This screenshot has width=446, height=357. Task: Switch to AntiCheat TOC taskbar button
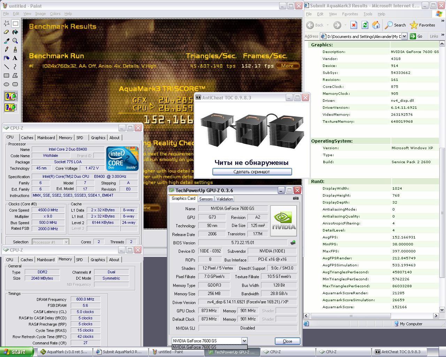(x=399, y=352)
